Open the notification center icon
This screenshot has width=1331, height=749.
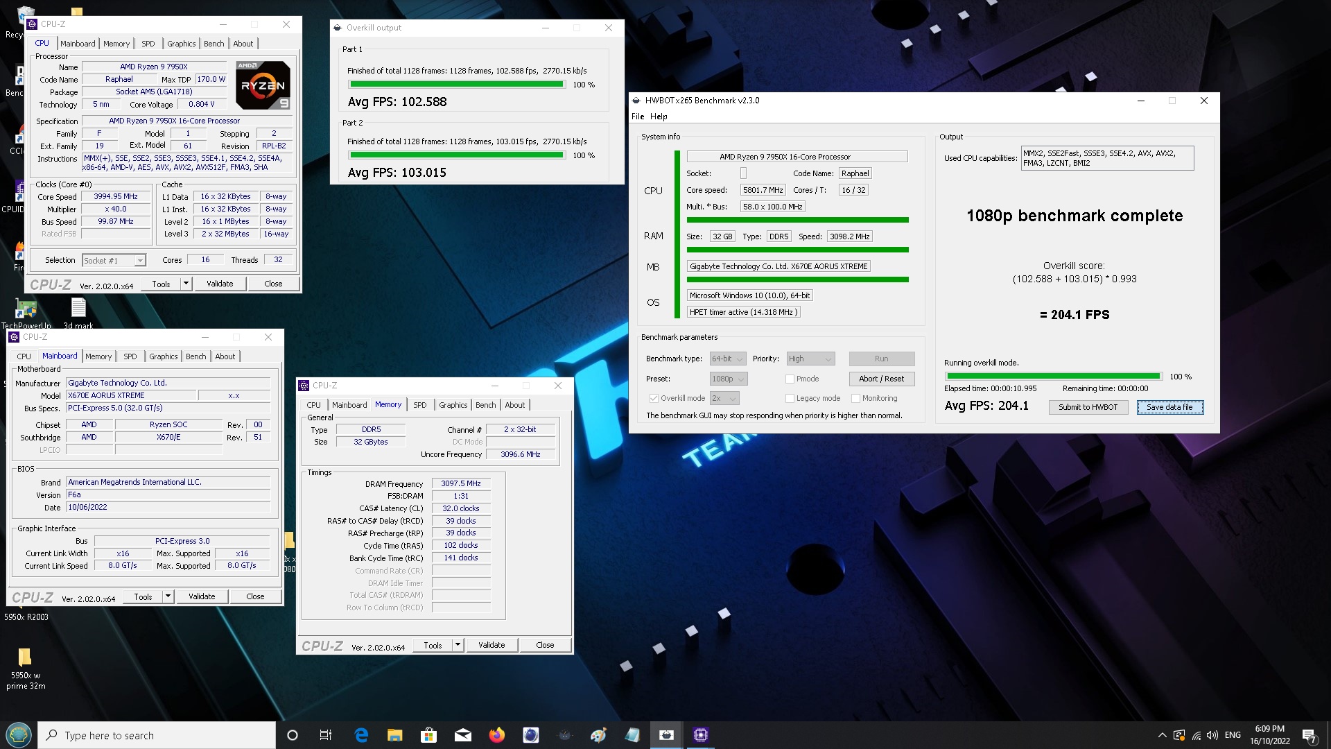tap(1309, 735)
